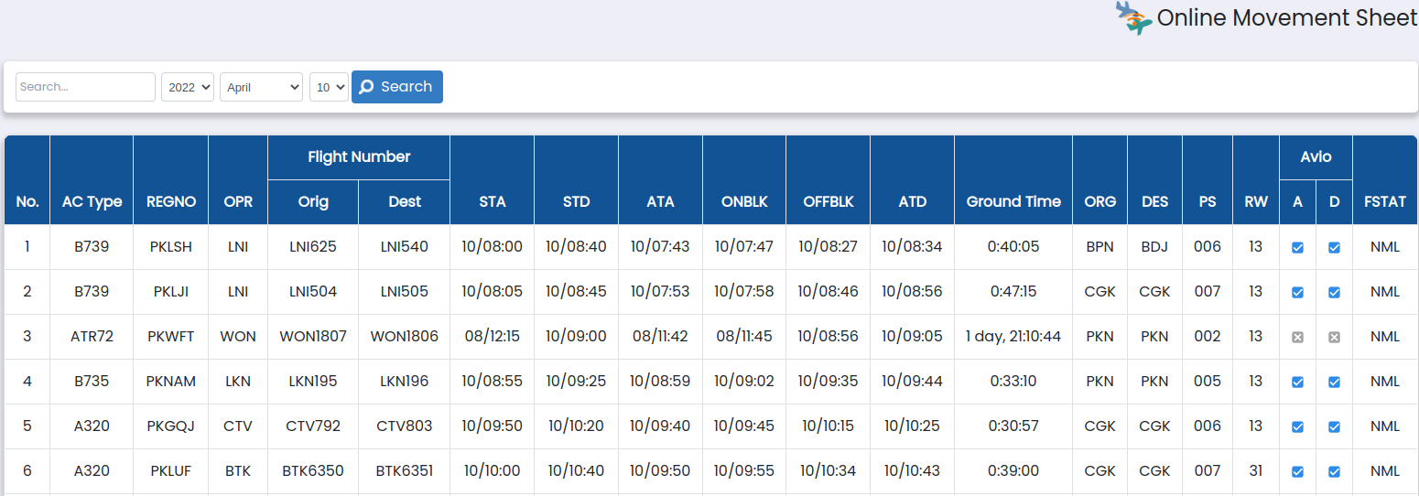Open the day 10 dropdown
This screenshot has height=496, width=1419.
coord(329,87)
